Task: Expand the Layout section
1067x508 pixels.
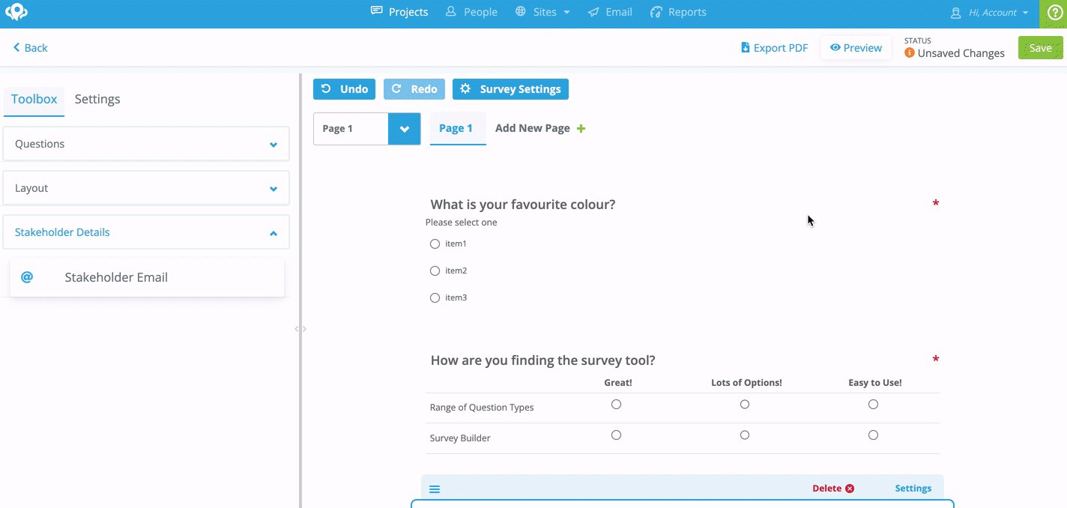Action: (146, 188)
